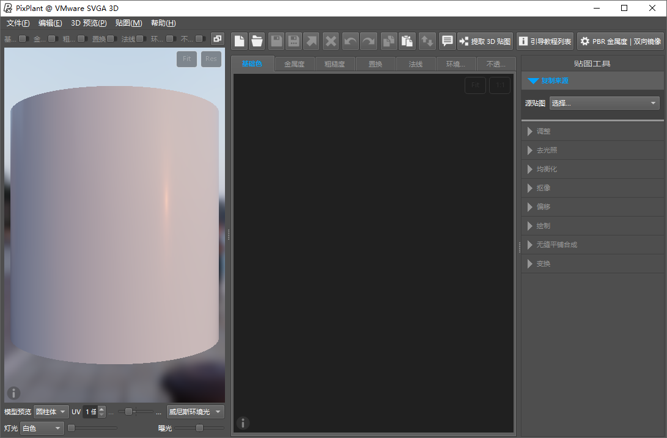Expand the 绘制 section
Image resolution: width=667 pixels, height=438 pixels.
(592, 226)
